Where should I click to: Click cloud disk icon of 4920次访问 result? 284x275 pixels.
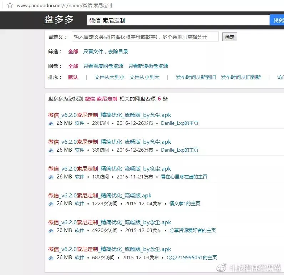pos(51,231)
